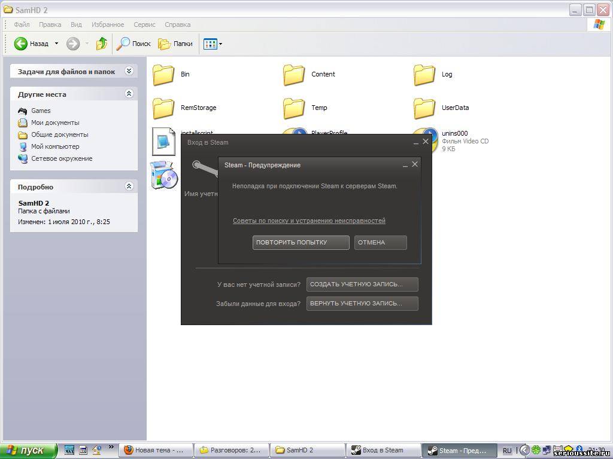Click the network monitors tray icon
This screenshot has height=459, width=613.
point(547,451)
